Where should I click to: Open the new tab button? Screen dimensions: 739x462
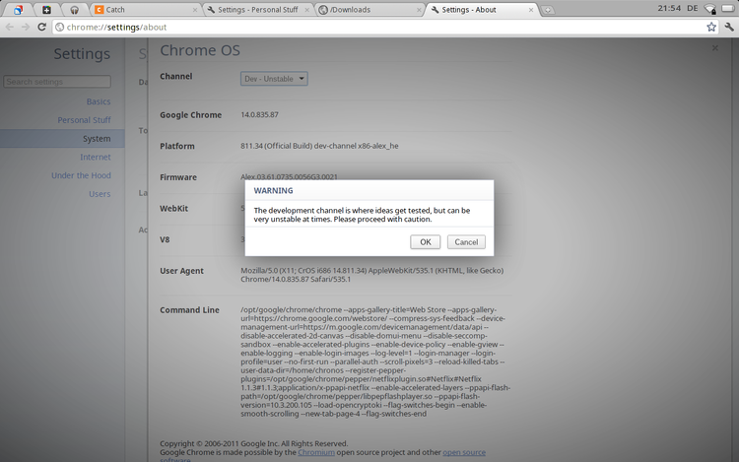548,10
